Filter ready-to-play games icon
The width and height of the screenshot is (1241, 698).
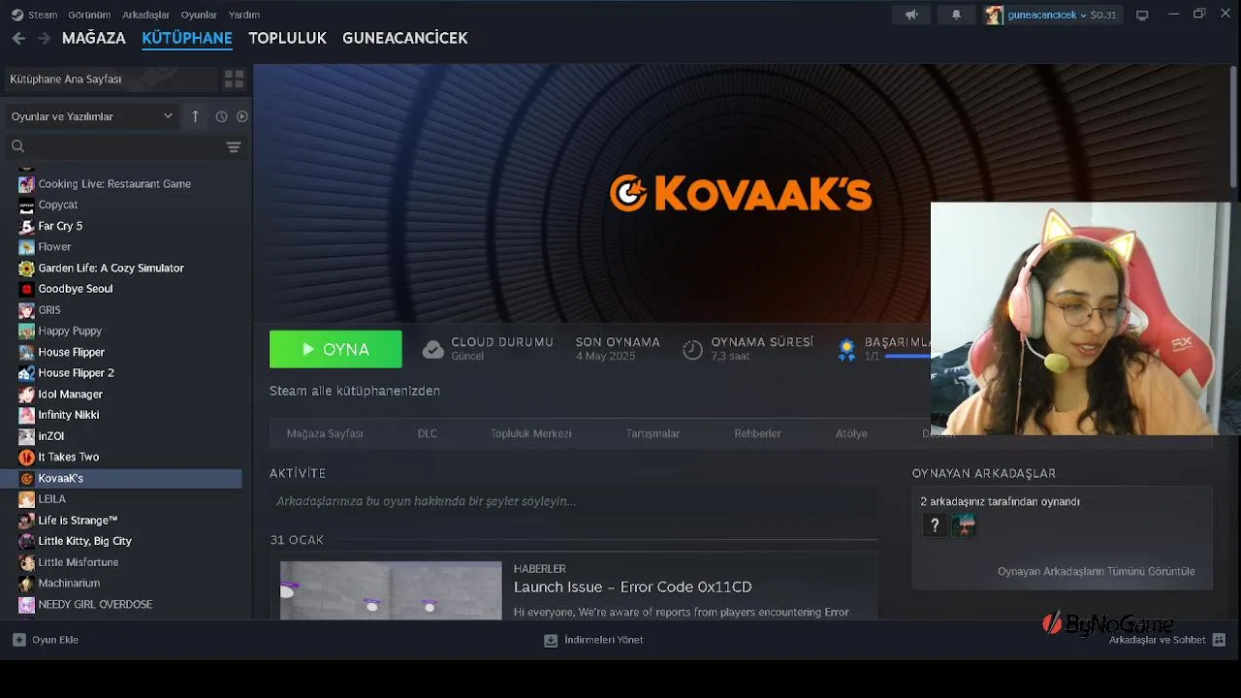tap(242, 116)
